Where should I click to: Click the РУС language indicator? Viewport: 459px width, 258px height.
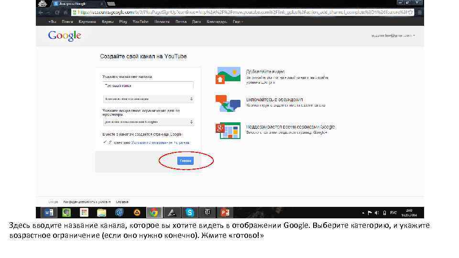point(393,213)
